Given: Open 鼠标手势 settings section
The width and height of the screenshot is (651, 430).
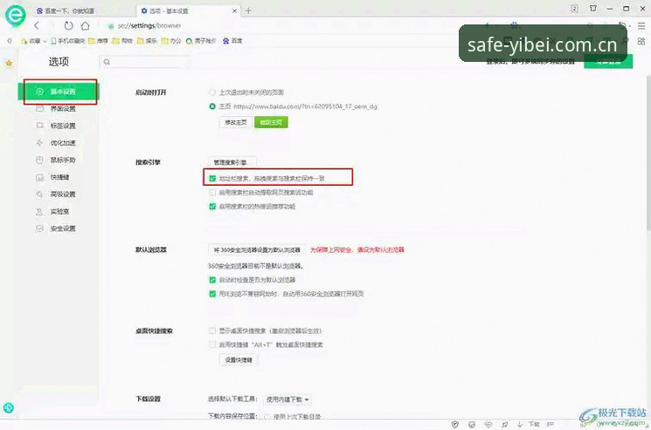Looking at the screenshot, I should (x=59, y=160).
